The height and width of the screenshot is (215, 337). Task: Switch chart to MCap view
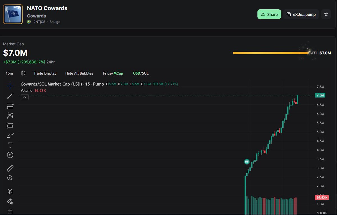(x=118, y=73)
